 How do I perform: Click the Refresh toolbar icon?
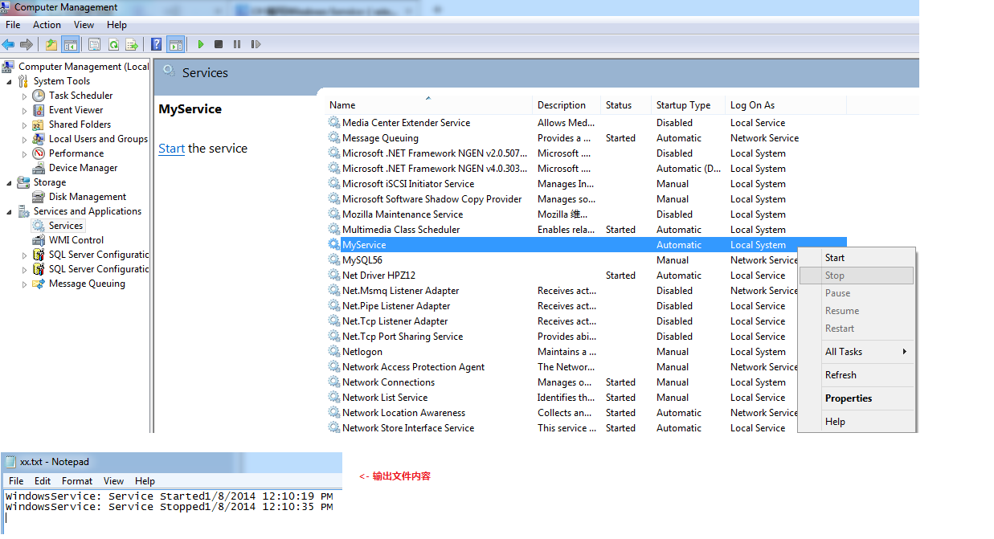(113, 44)
